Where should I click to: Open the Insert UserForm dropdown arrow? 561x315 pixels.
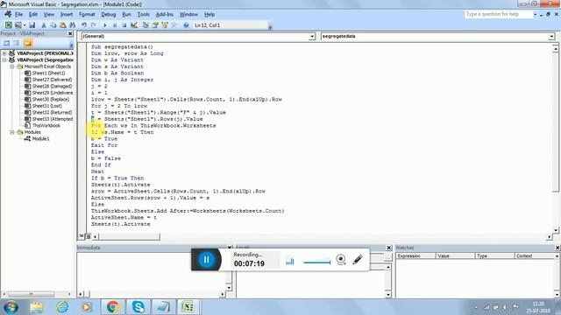25,25
